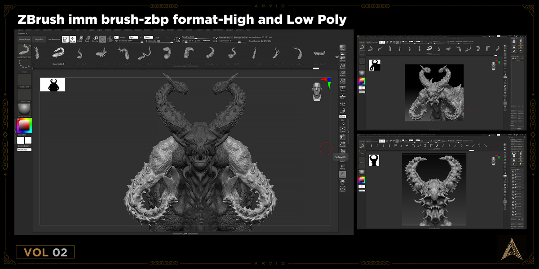
Task: Activate the Edit mode icon
Action: pos(65,39)
